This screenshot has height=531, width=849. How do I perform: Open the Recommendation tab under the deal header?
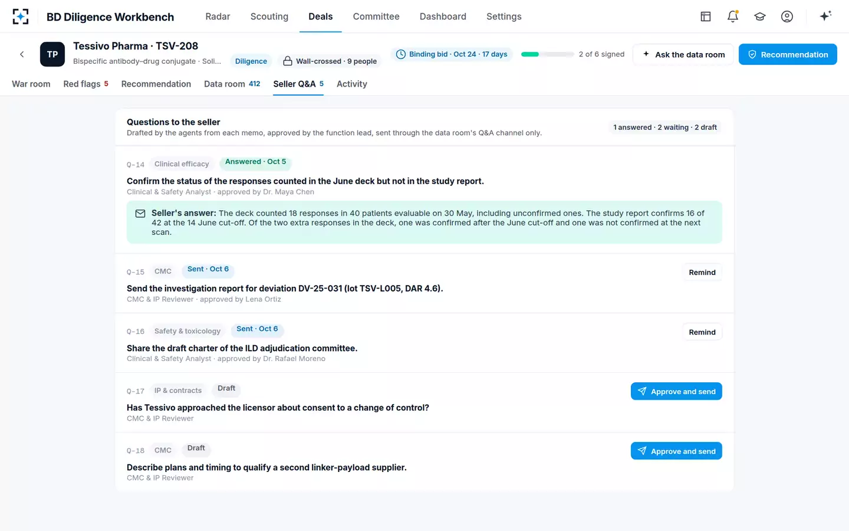click(x=156, y=84)
